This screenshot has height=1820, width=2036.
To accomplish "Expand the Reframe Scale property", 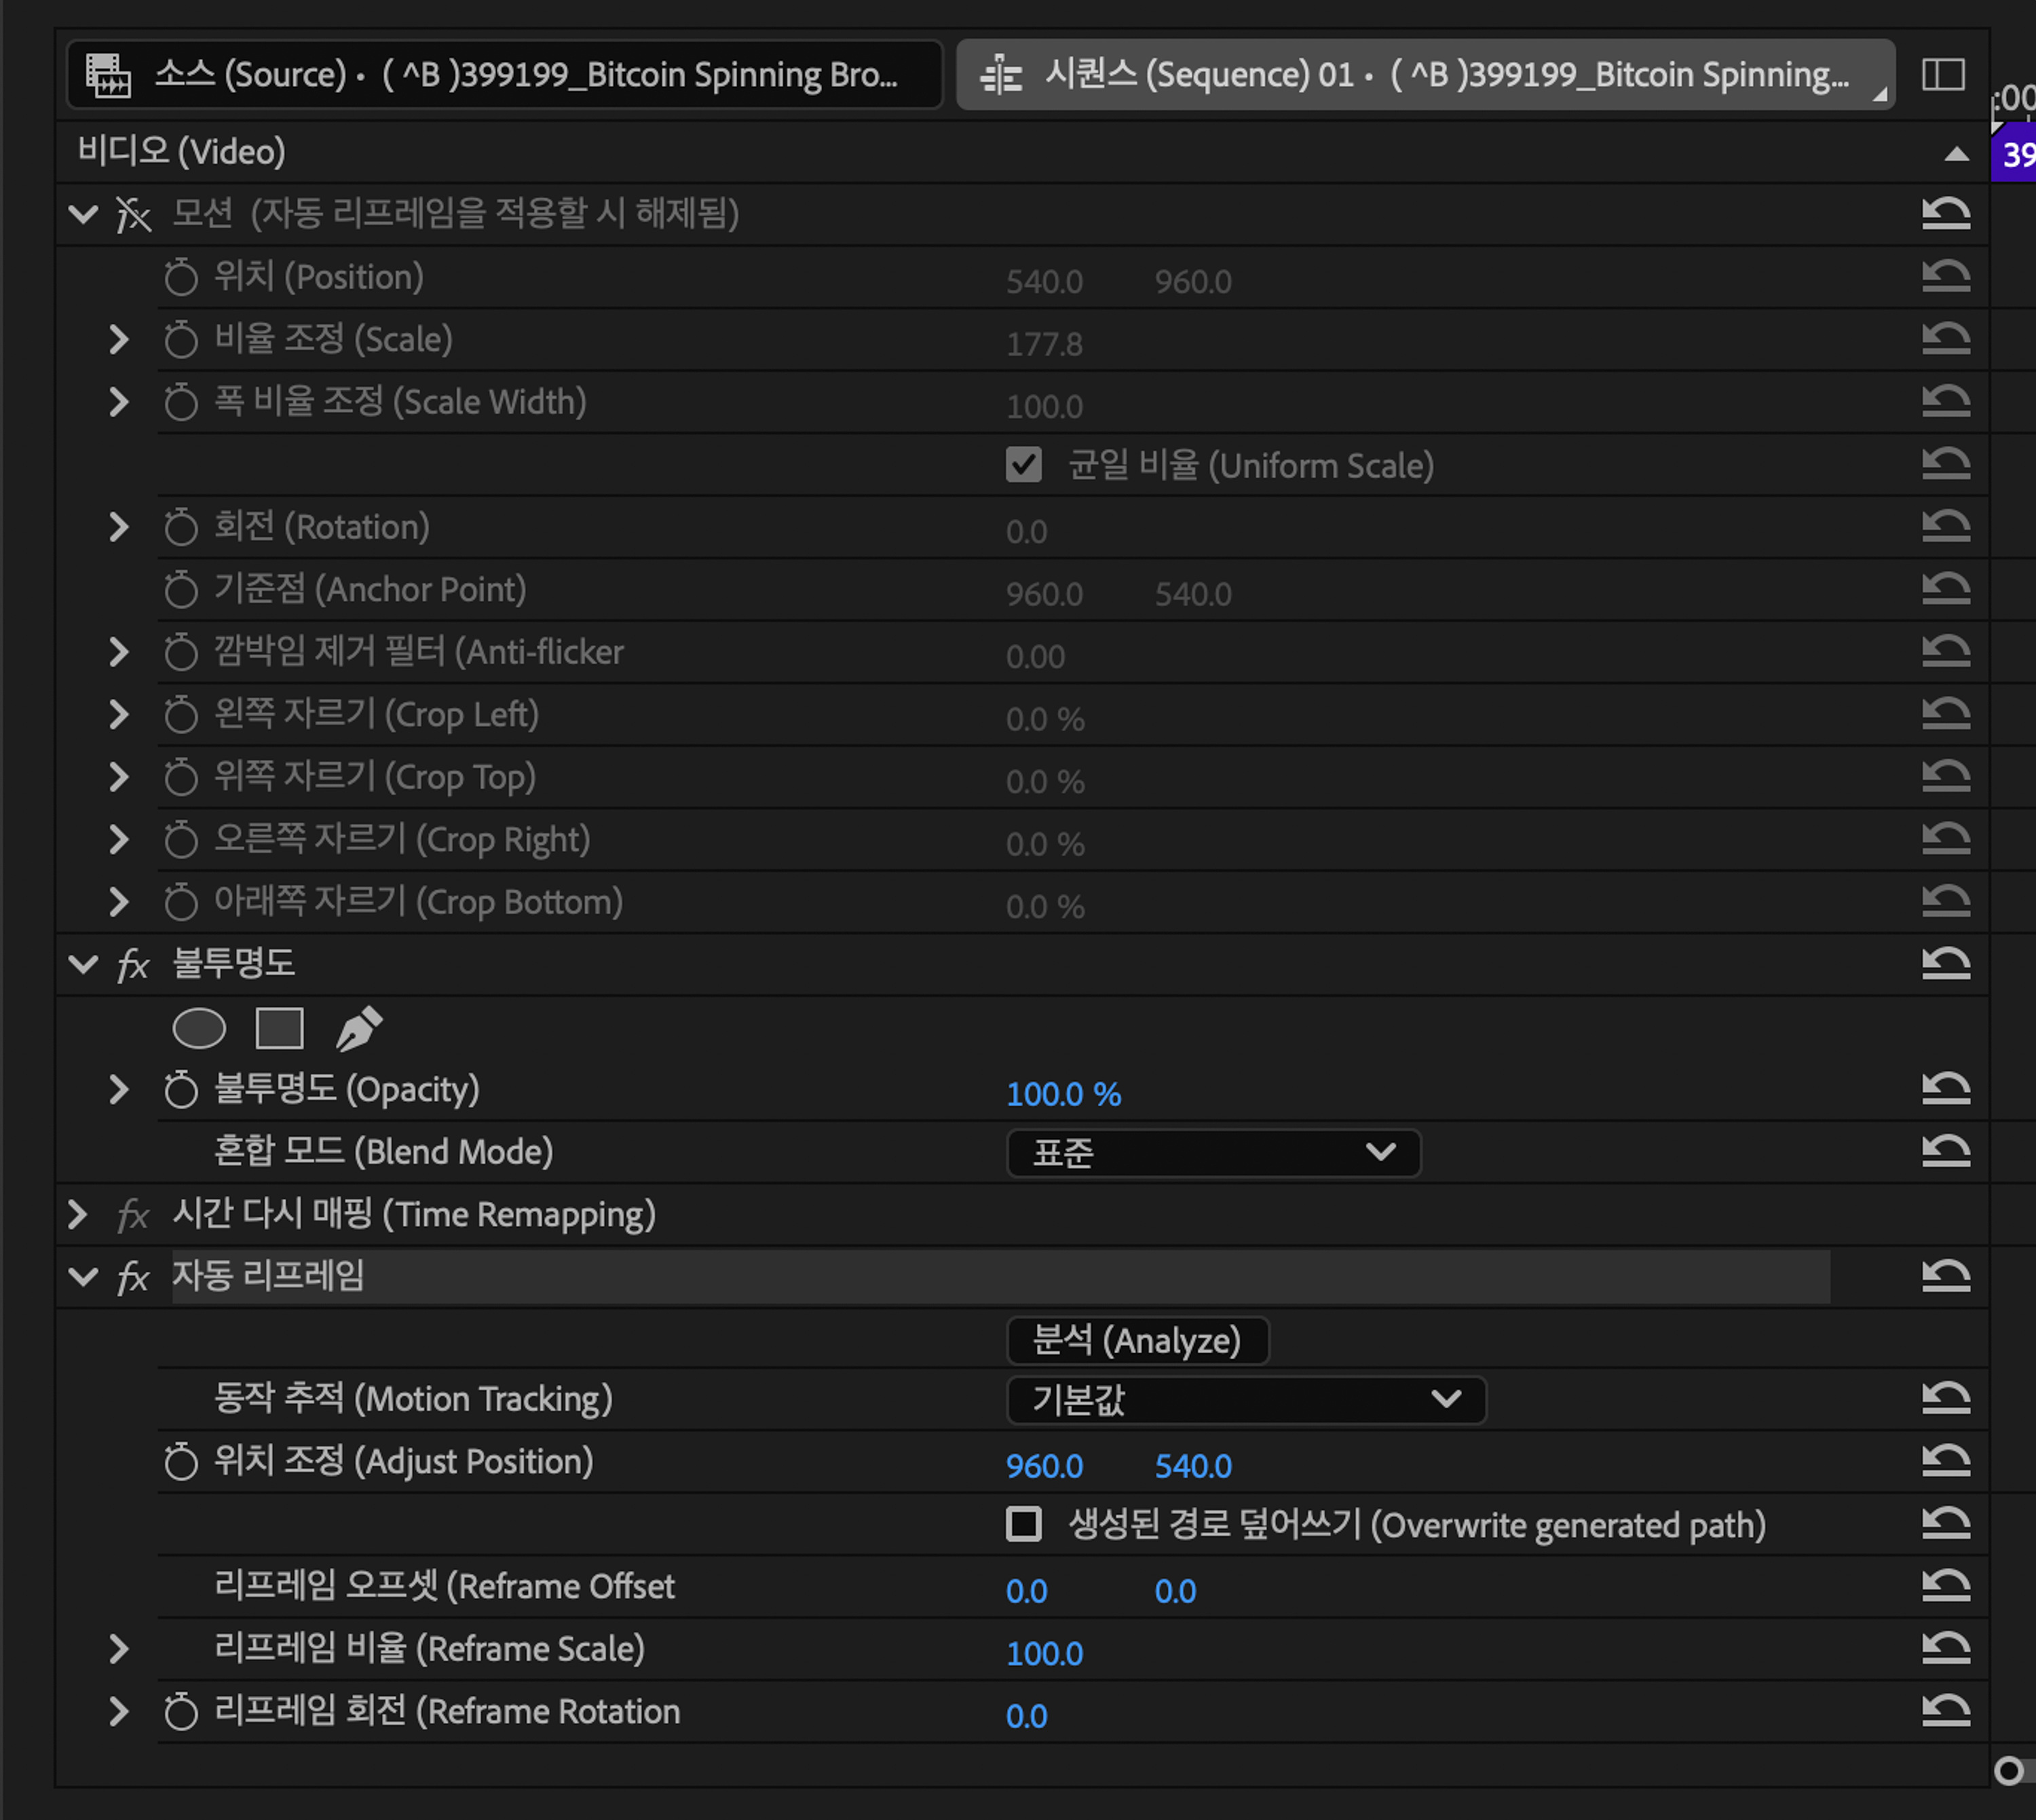I will click(118, 1649).
